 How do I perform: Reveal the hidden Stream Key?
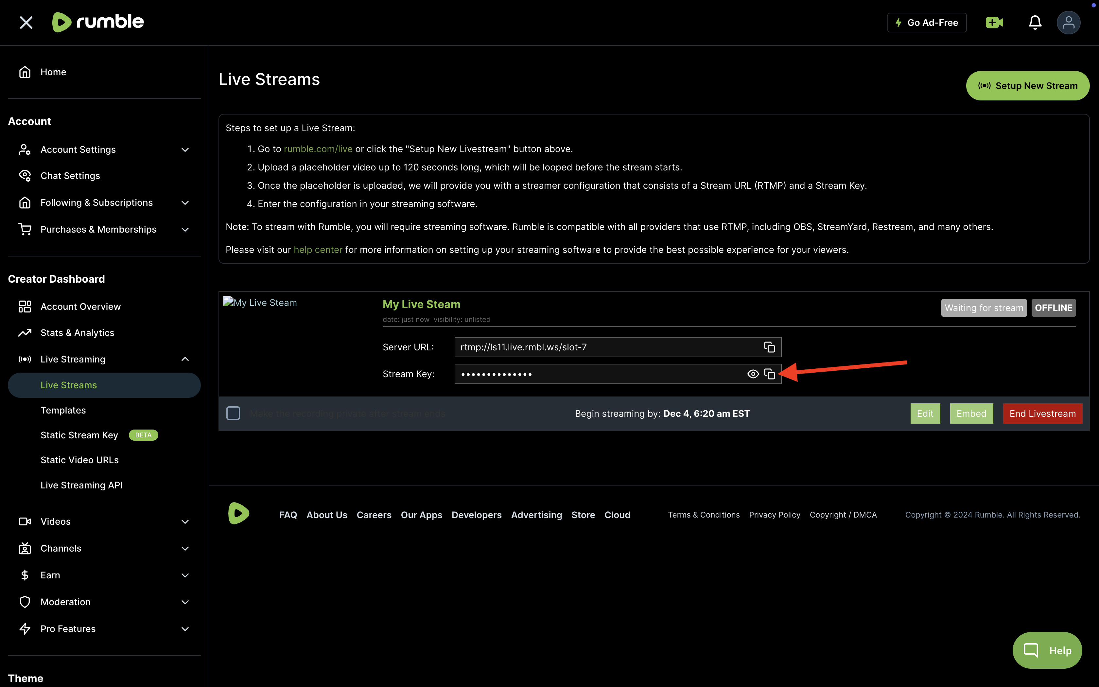click(x=753, y=374)
